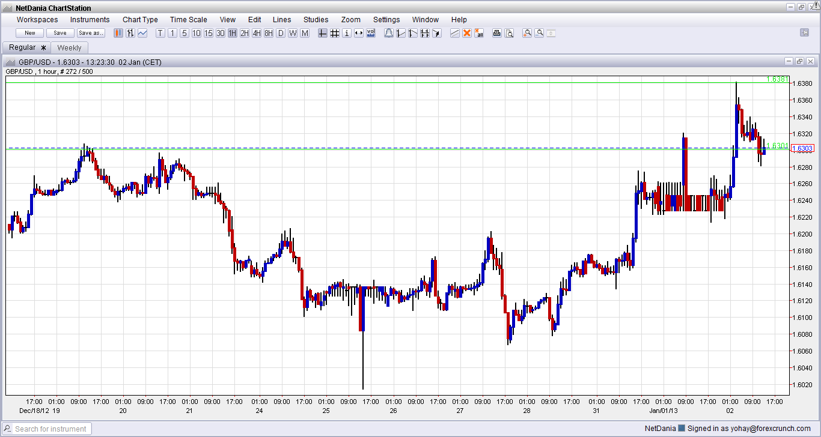Open the Studies menu
This screenshot has height=437, width=821.
click(316, 20)
